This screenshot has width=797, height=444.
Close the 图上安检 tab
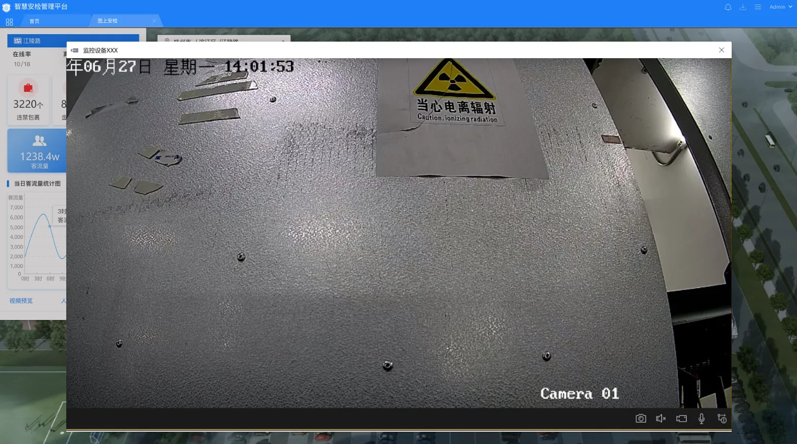pyautogui.click(x=154, y=21)
